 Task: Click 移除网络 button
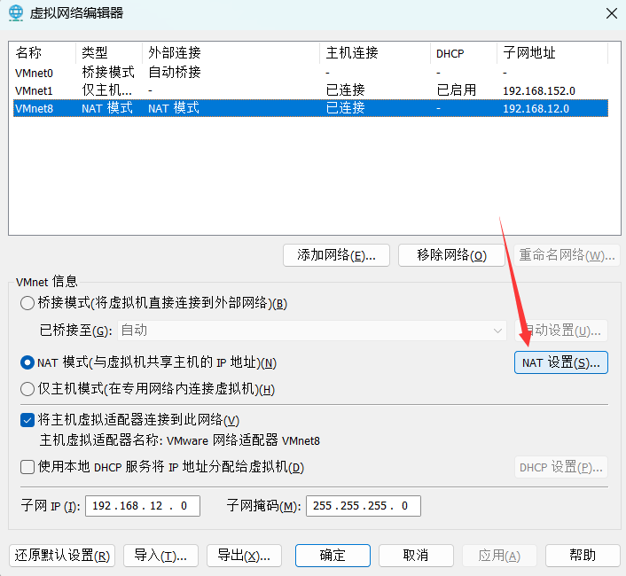tap(451, 255)
